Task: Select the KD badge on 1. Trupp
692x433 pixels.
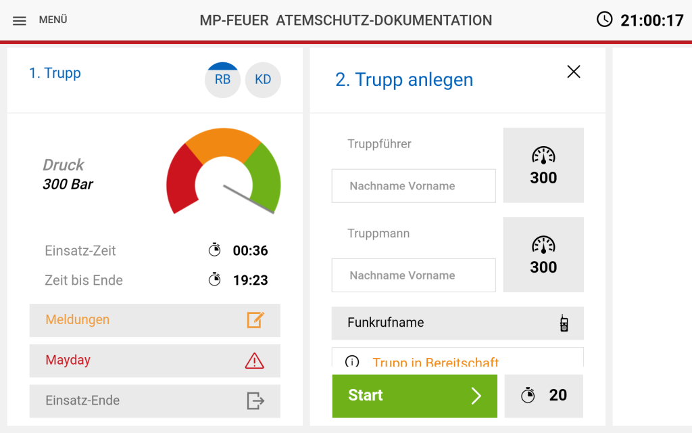Action: point(263,80)
